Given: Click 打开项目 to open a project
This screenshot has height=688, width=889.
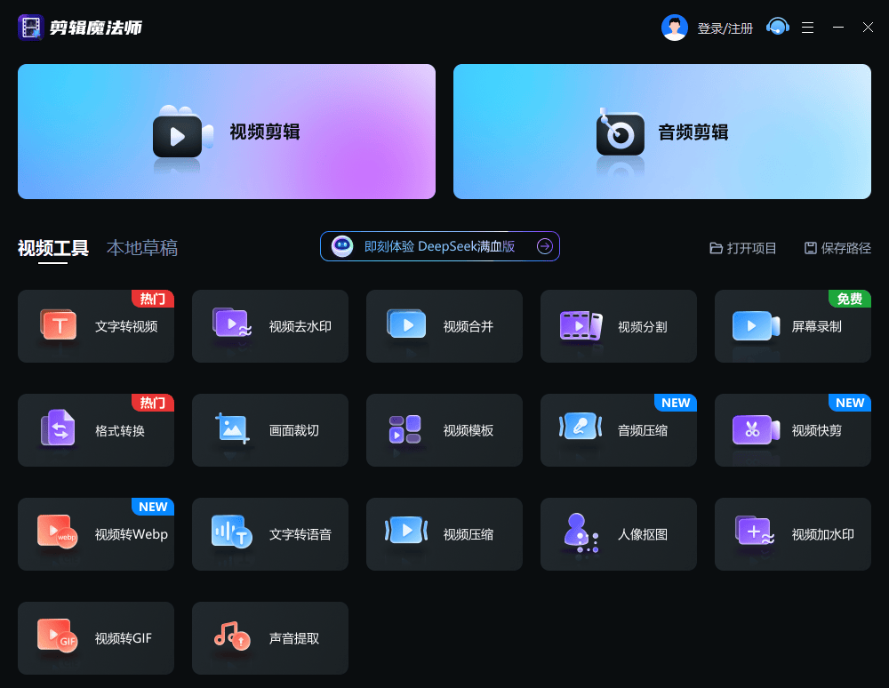Looking at the screenshot, I should [x=743, y=248].
